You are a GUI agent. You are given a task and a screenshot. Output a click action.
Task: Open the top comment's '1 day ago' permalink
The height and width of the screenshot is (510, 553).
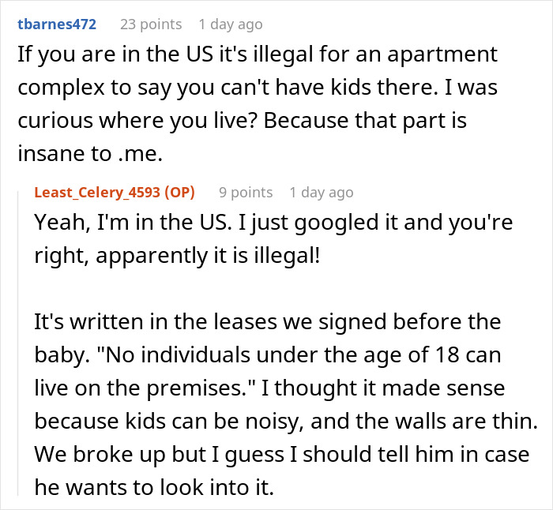click(x=230, y=24)
